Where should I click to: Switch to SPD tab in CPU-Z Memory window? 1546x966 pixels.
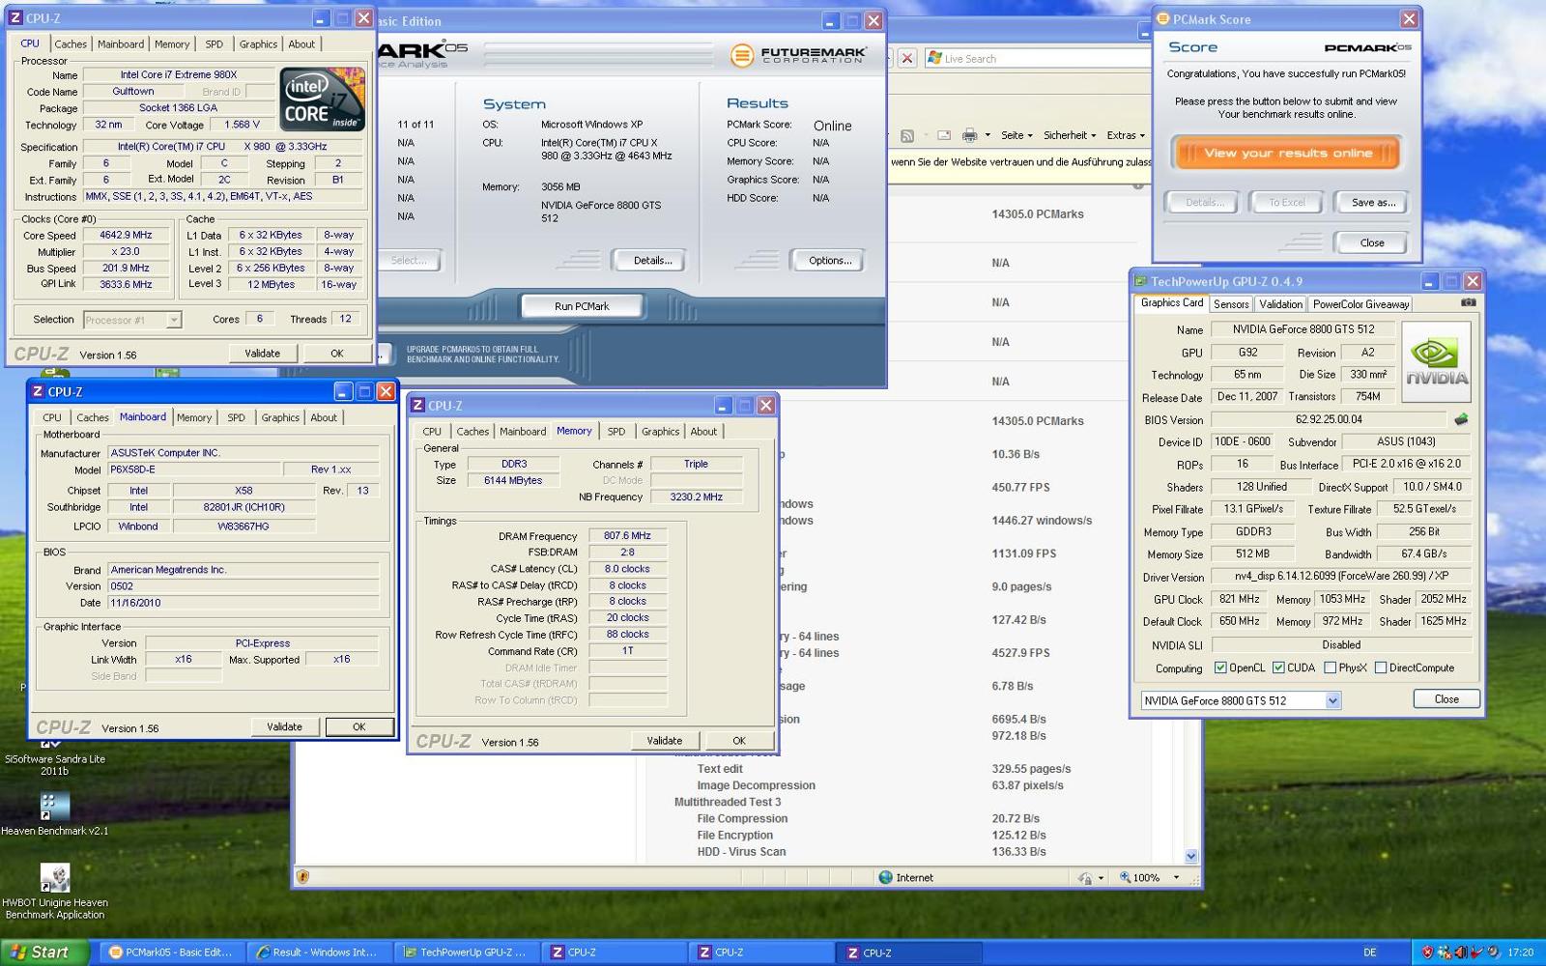(x=616, y=432)
